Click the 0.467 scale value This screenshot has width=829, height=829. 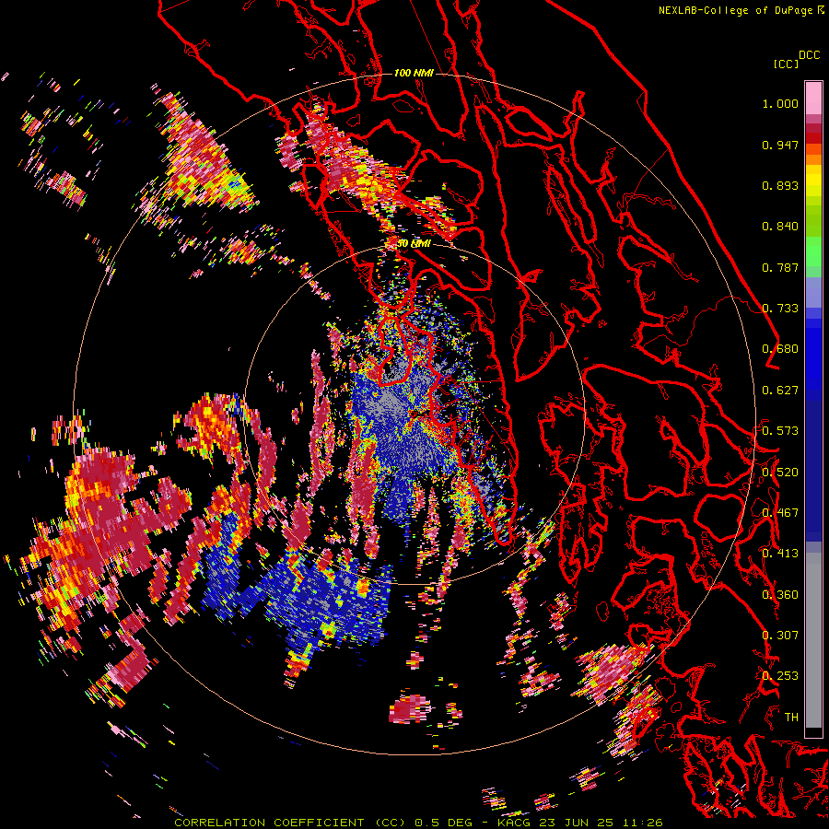tap(780, 513)
